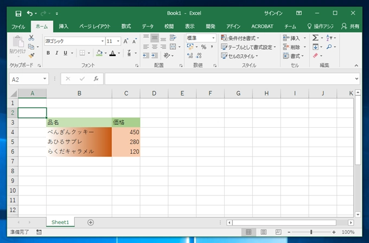
Task: Switch to the ページレイアウト tab
Action: coord(95,27)
